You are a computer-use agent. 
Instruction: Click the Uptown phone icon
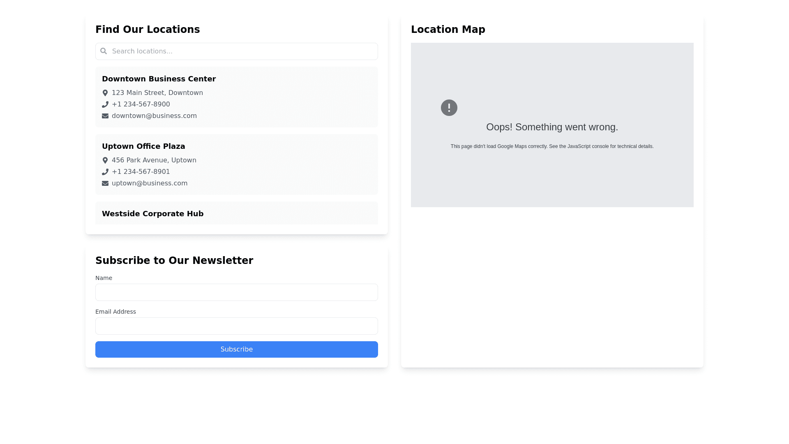coord(105,172)
